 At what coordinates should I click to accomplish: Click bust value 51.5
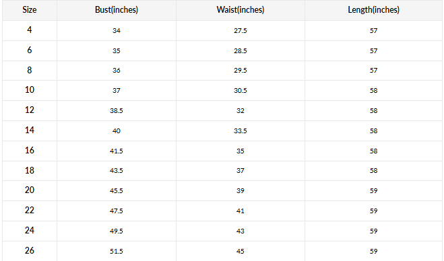[x=117, y=251]
